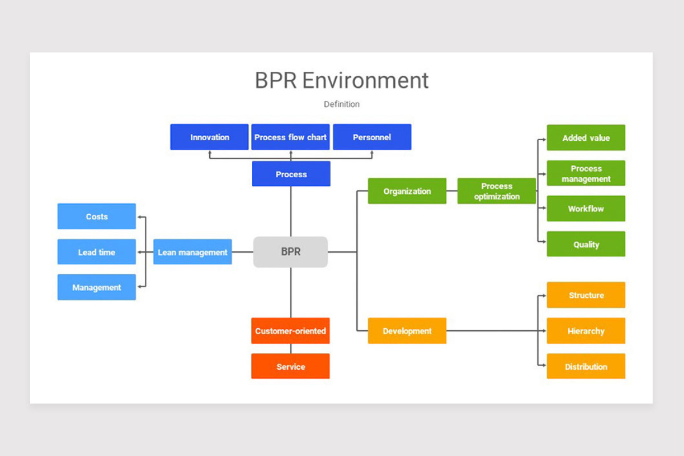Click the Management box
Image resolution: width=684 pixels, height=456 pixels.
click(96, 287)
